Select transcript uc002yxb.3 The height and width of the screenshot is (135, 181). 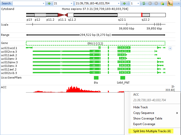(9, 73)
